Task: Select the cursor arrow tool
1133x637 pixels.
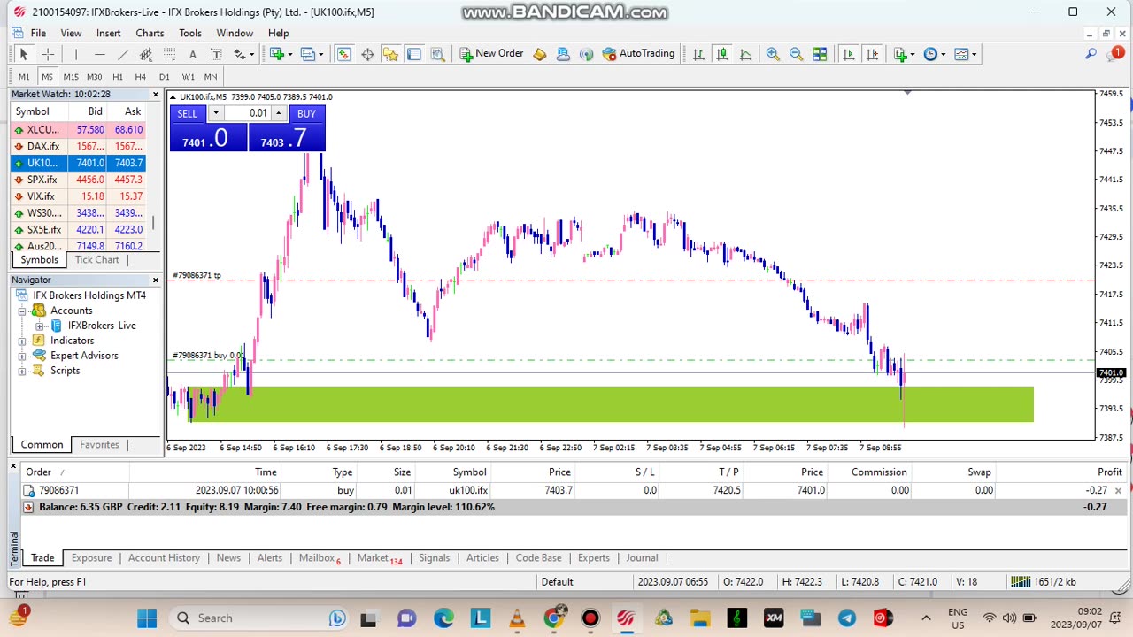Action: click(24, 54)
